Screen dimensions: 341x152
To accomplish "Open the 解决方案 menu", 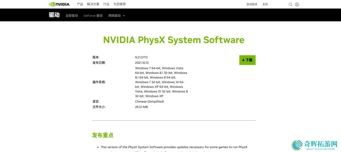I will (x=93, y=4).
